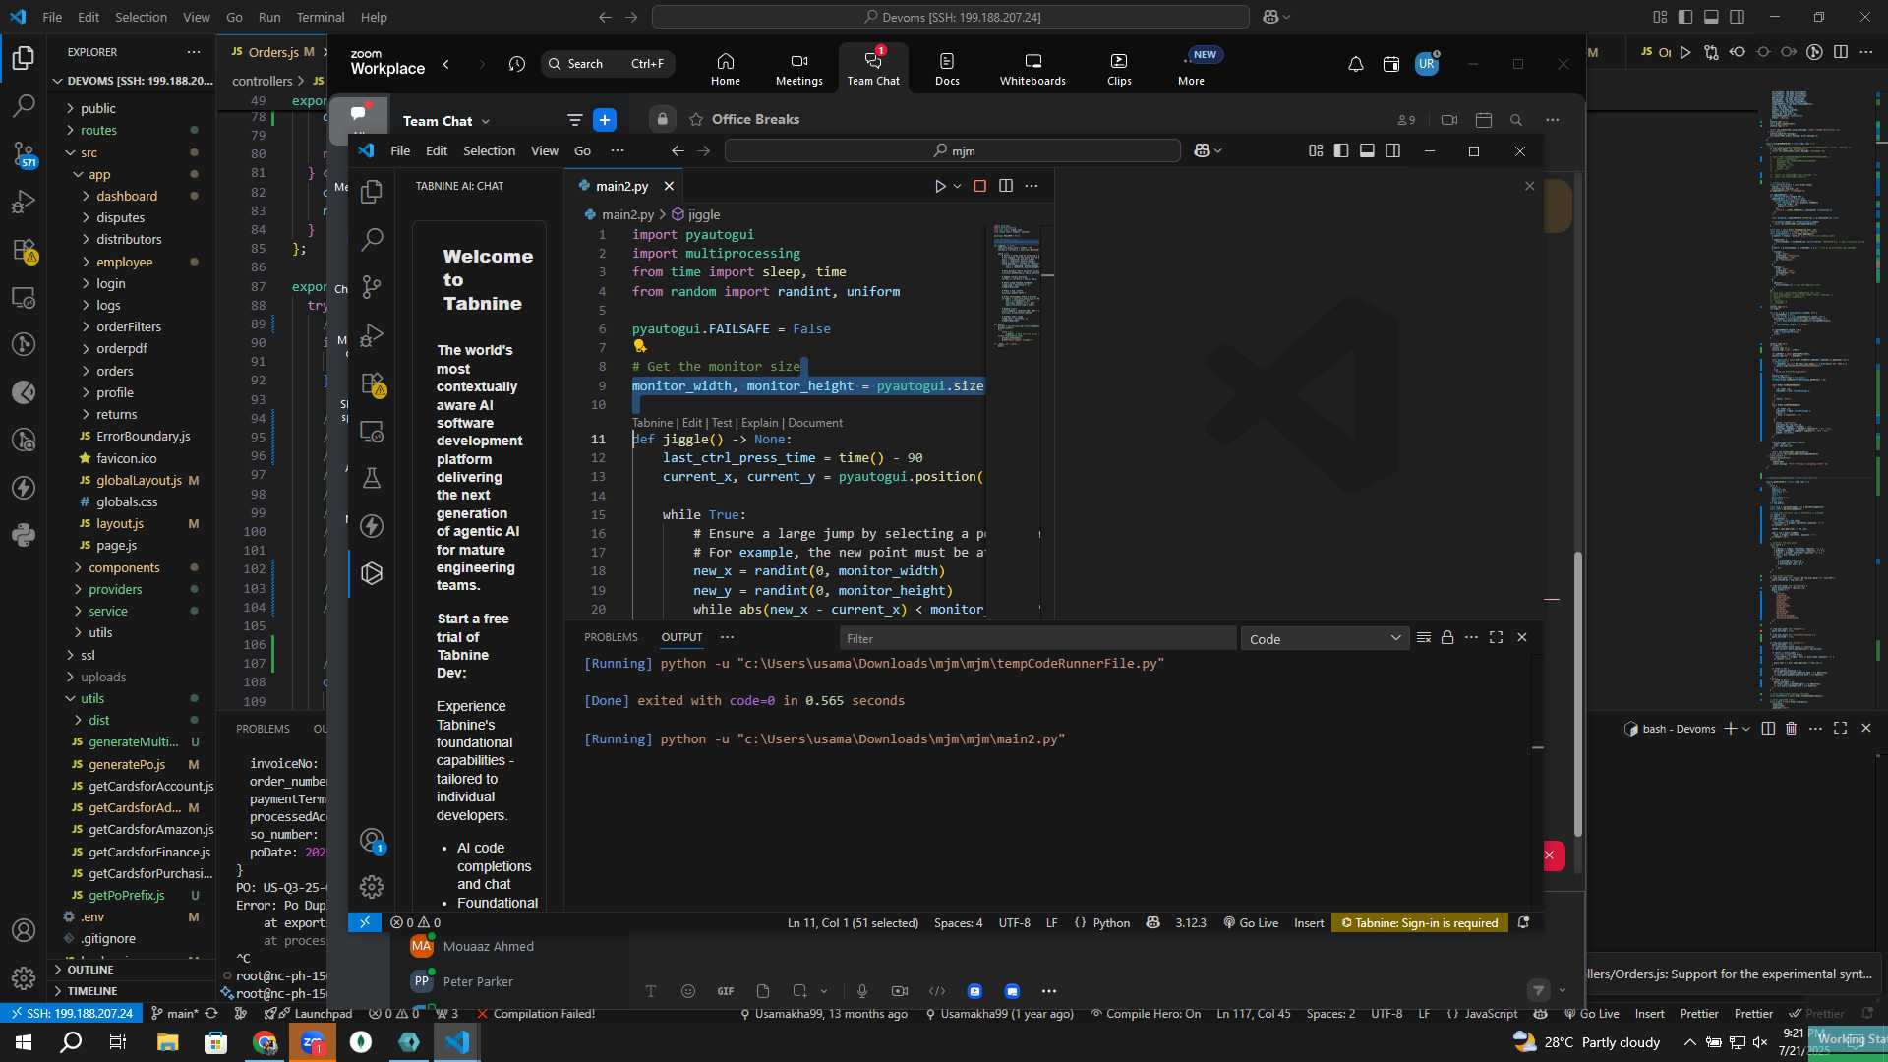Click Zoom chat vertical scrollbar
The width and height of the screenshot is (1888, 1062).
(1578, 693)
